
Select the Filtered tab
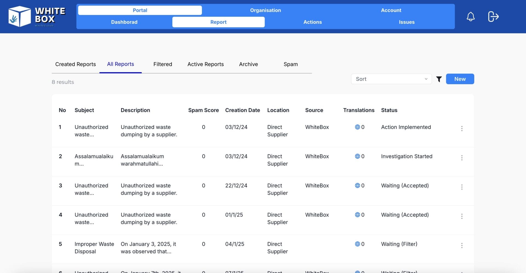tap(163, 64)
